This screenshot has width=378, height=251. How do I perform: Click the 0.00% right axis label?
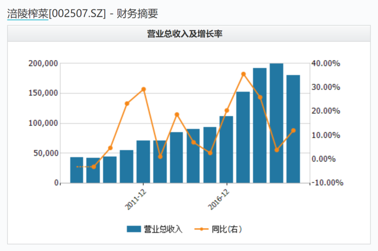click(x=324, y=159)
